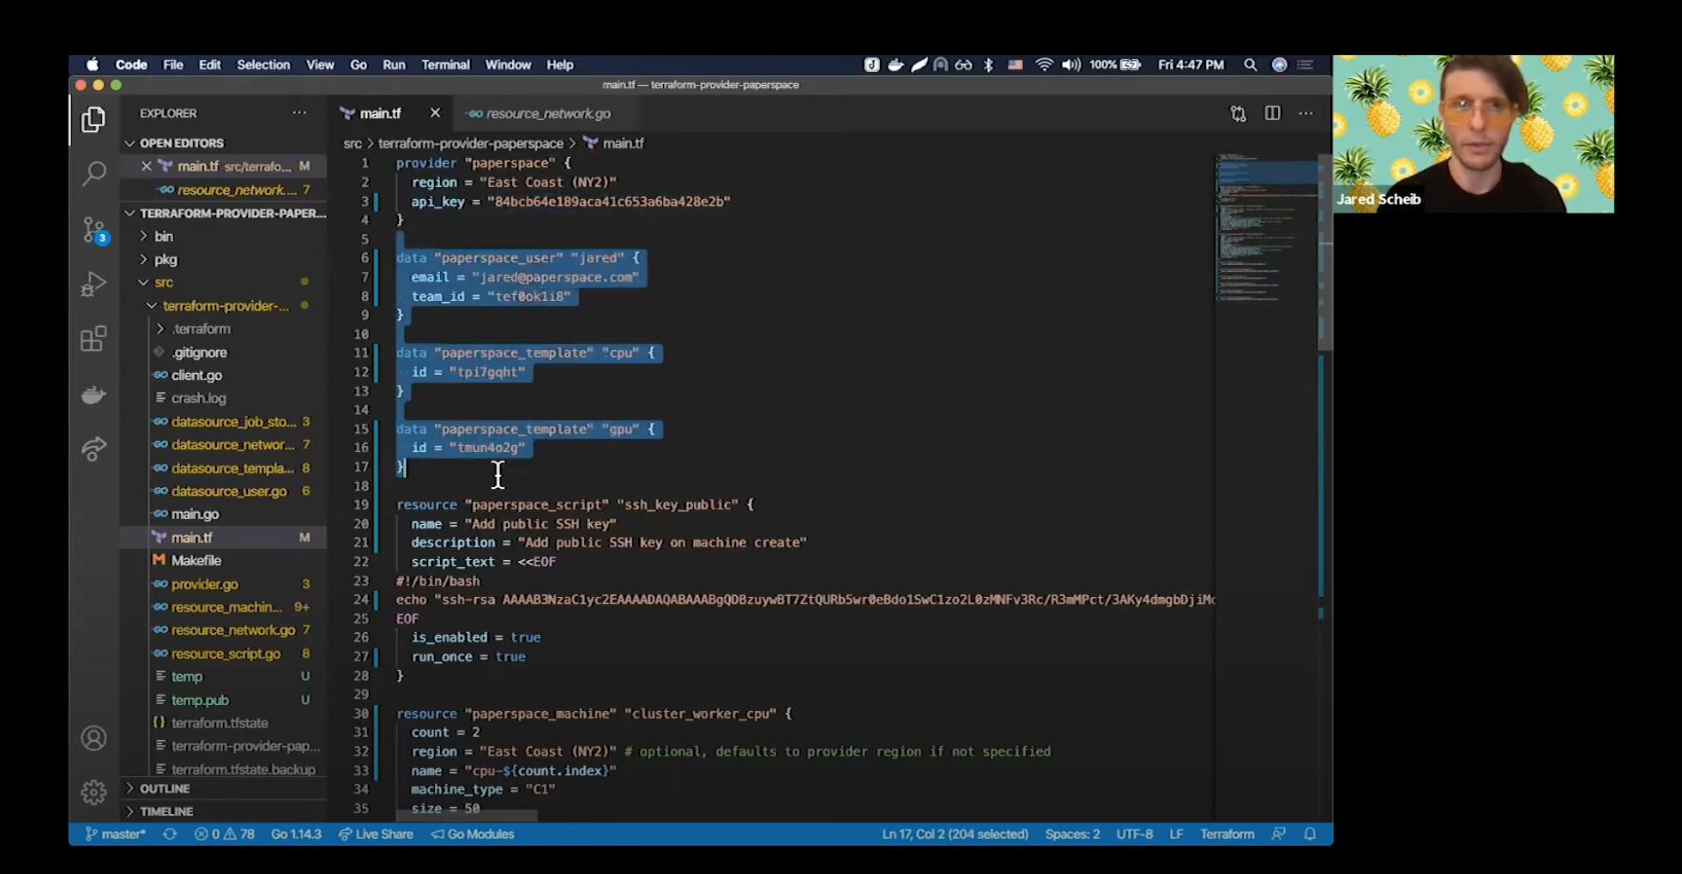Viewport: 1682px width, 874px height.
Task: Select the Docker icon in the activity bar
Action: 93,395
